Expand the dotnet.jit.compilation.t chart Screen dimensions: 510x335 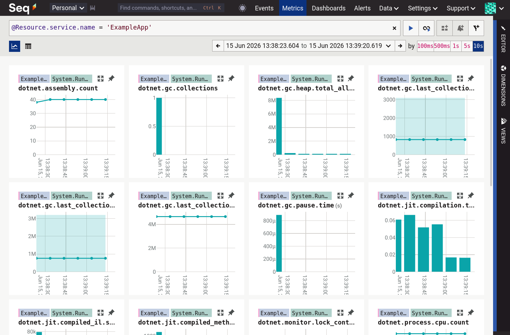(460, 196)
